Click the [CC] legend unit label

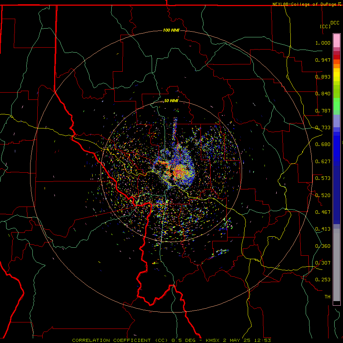[325, 26]
